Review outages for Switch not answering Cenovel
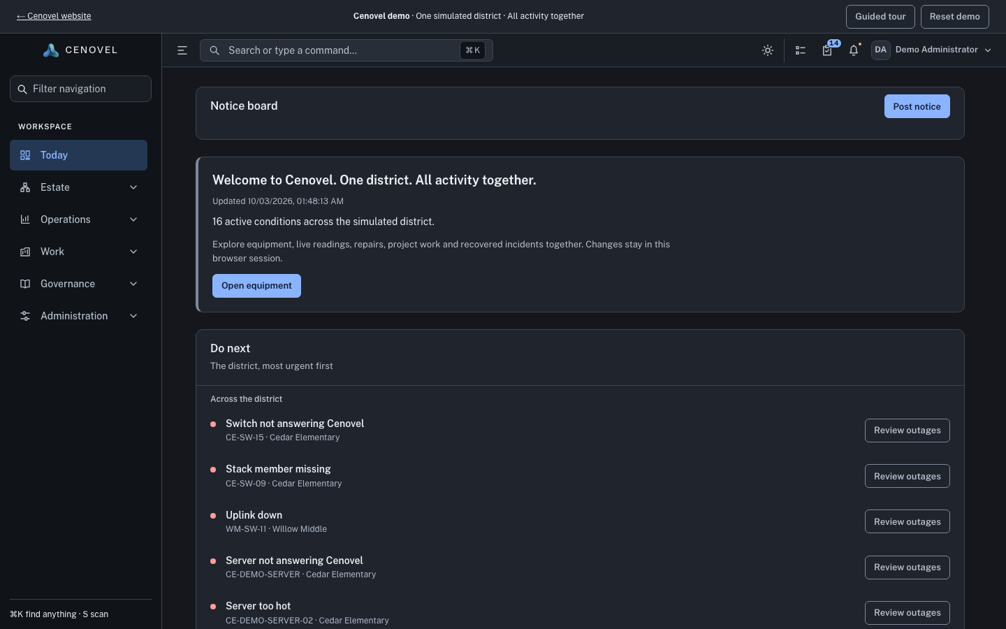Screen dimensions: 1006x629 (x=907, y=431)
